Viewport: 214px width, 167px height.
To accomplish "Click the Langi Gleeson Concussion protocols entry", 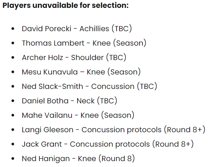I will (114, 130).
